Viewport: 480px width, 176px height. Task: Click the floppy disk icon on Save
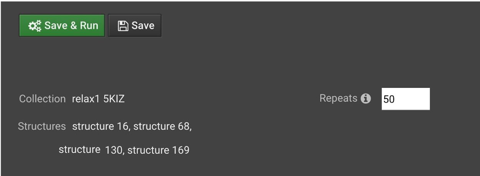(x=122, y=26)
